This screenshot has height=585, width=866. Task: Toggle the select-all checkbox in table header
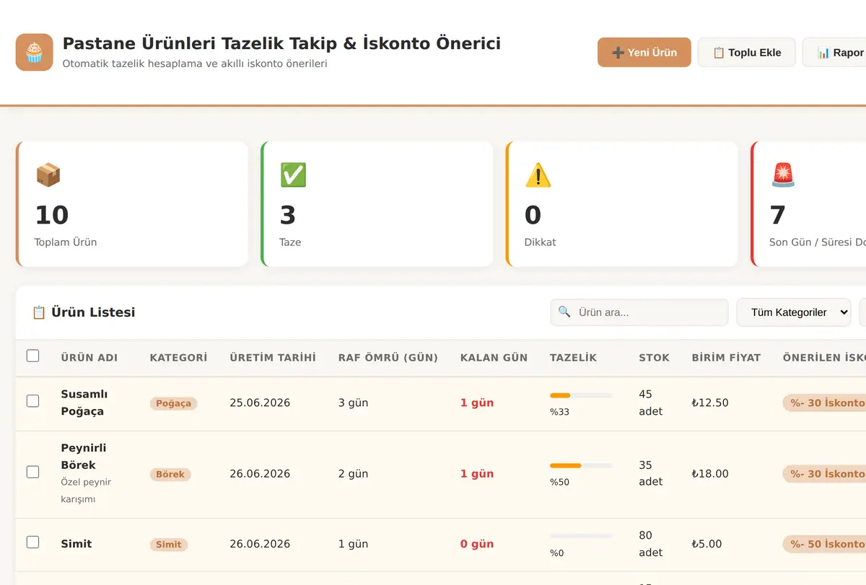[x=32, y=356]
